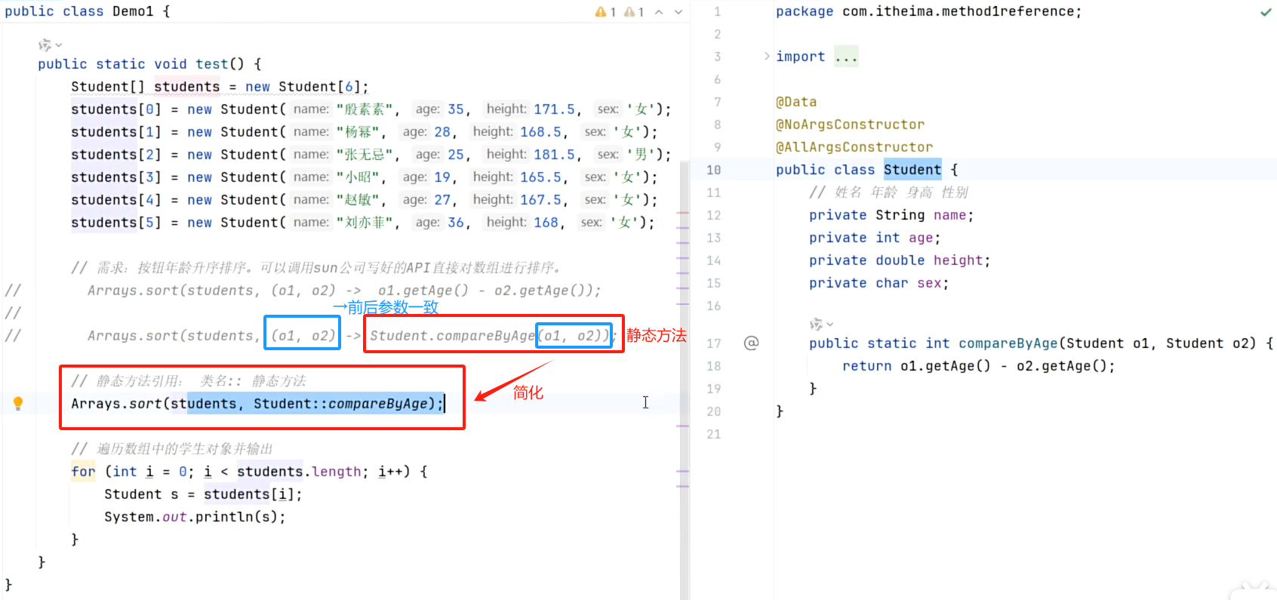This screenshot has width=1277, height=600.
Task: Click the height value 181.5
Action: point(555,155)
